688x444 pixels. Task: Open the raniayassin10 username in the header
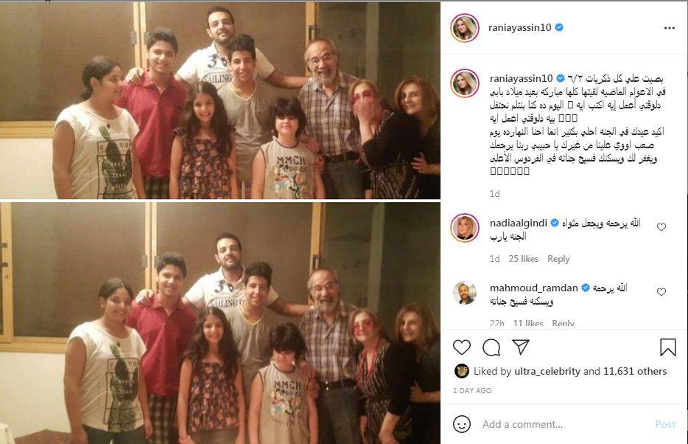[519, 27]
